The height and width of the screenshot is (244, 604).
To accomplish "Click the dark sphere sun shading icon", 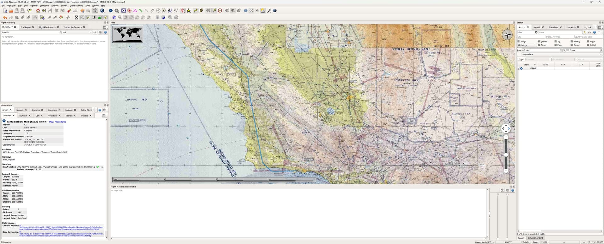I will (275, 11).
